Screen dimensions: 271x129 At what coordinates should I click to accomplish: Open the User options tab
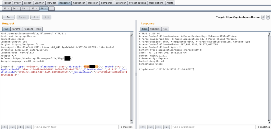156,3
